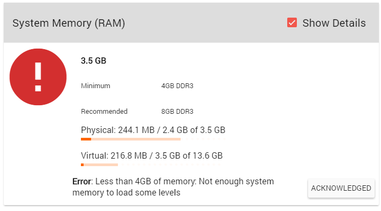Click the 8GB DDR3 recommended value
The width and height of the screenshot is (381, 211).
pyautogui.click(x=177, y=112)
